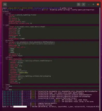The image size is (102, 111).
Task: Click the 'max_epochs: 10' line
Action: point(14,20)
